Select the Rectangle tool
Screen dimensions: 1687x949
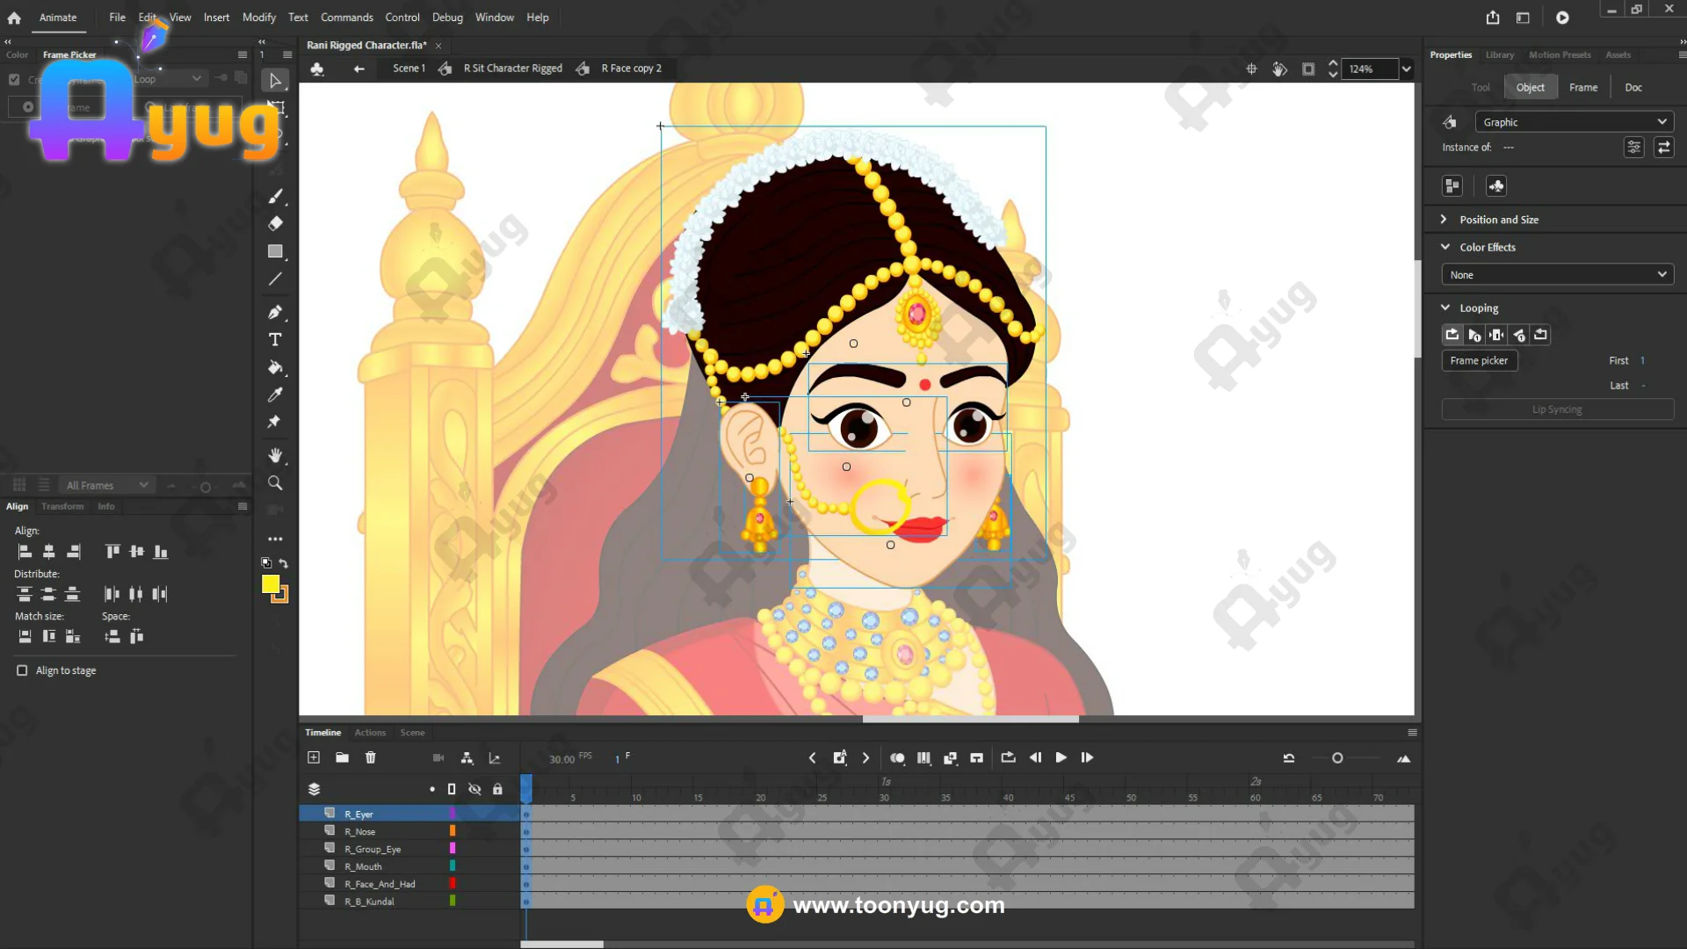[x=275, y=251]
